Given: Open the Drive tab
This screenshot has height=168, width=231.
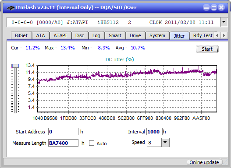Looking at the screenshot, I should tap(135, 35).
